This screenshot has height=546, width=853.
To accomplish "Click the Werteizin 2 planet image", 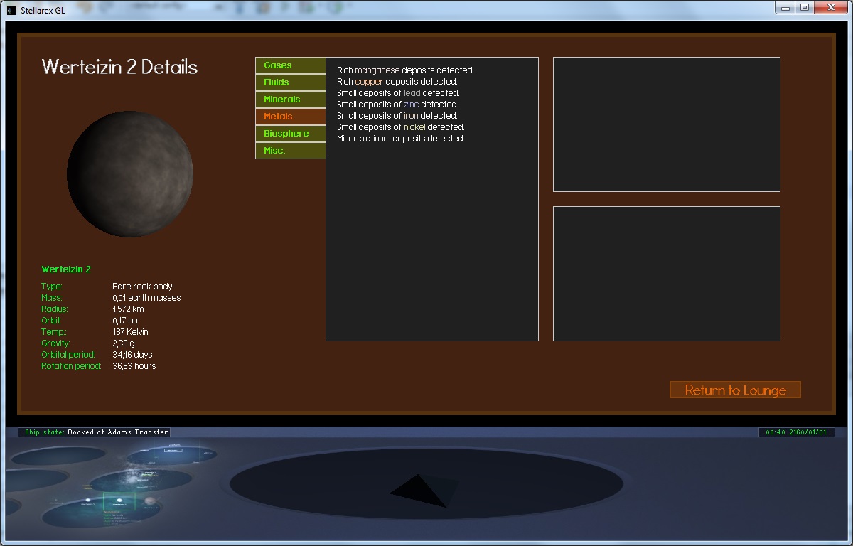I will pyautogui.click(x=130, y=173).
